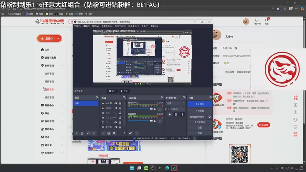Open advanced audio properties gear in mixer
This screenshot has width=306, height=172.
coord(130,133)
